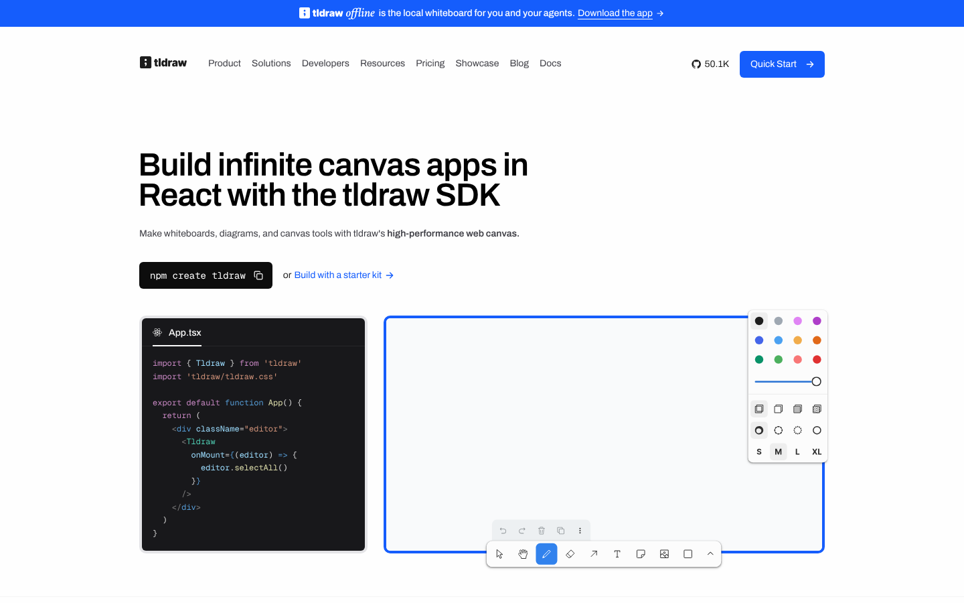Open the Docs page
Viewport: 964px width, 603px height.
[x=550, y=64]
